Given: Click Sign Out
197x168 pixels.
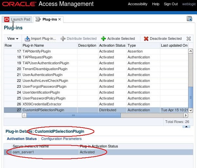Looking at the screenshot, I should tap(171, 4).
